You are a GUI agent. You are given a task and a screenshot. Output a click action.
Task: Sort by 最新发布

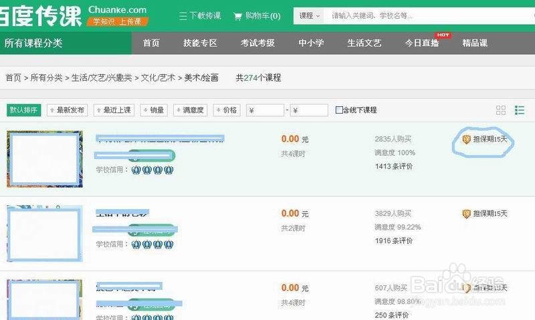click(x=68, y=110)
